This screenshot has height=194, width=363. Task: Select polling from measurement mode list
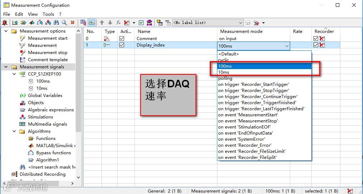[x=264, y=78]
